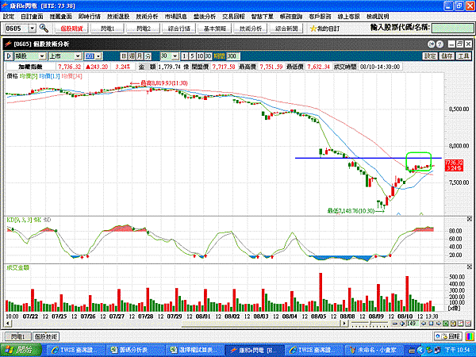Click the round arrow icon beside help icon

pyautogui.click(x=432, y=44)
